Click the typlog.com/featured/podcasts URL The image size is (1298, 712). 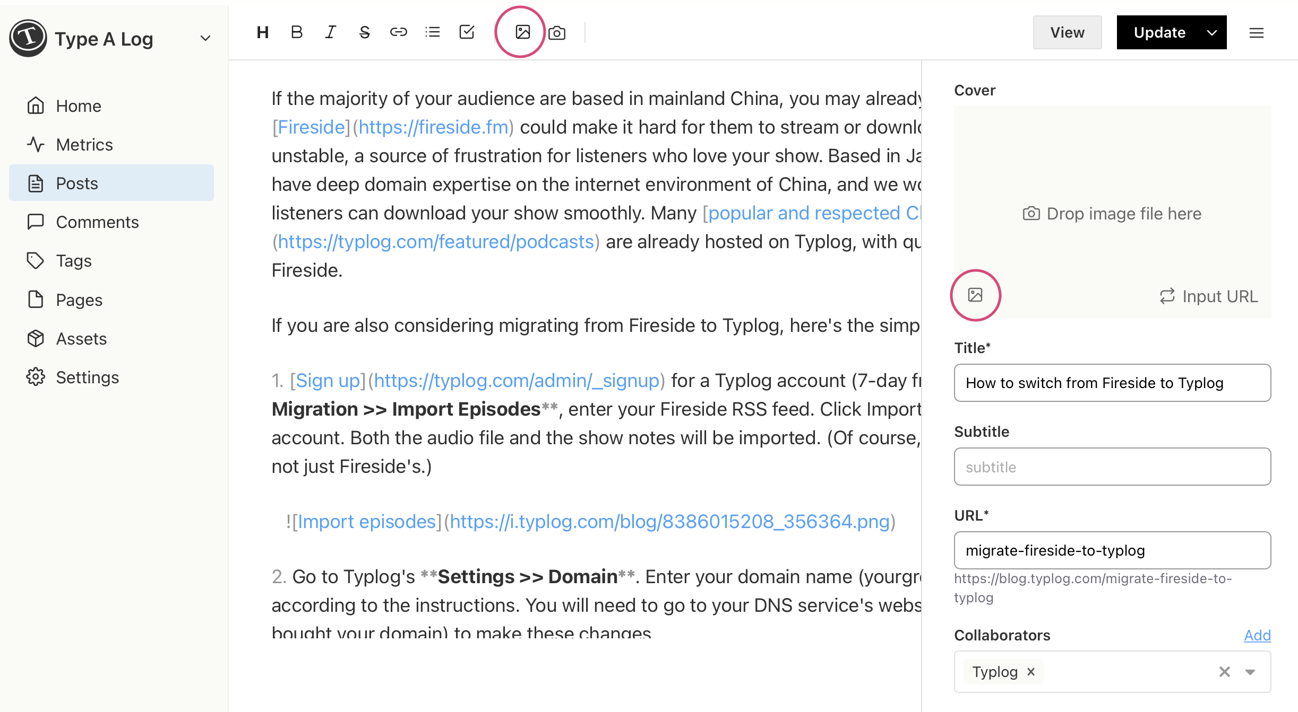pyautogui.click(x=436, y=242)
